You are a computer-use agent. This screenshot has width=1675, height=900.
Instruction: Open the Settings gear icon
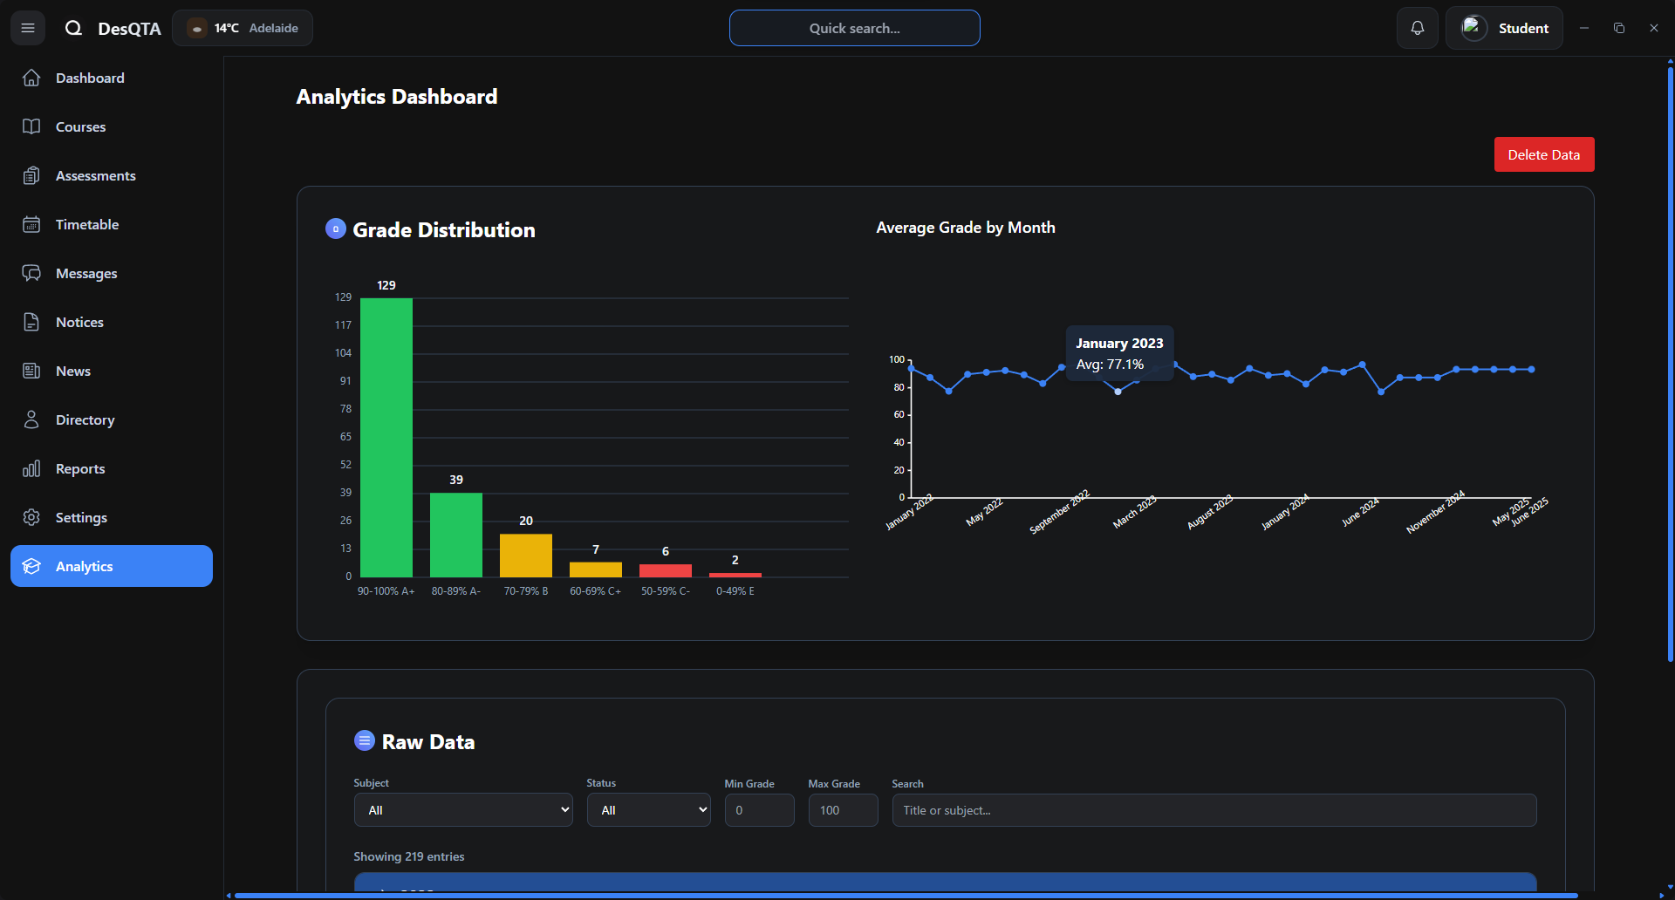pyautogui.click(x=31, y=517)
